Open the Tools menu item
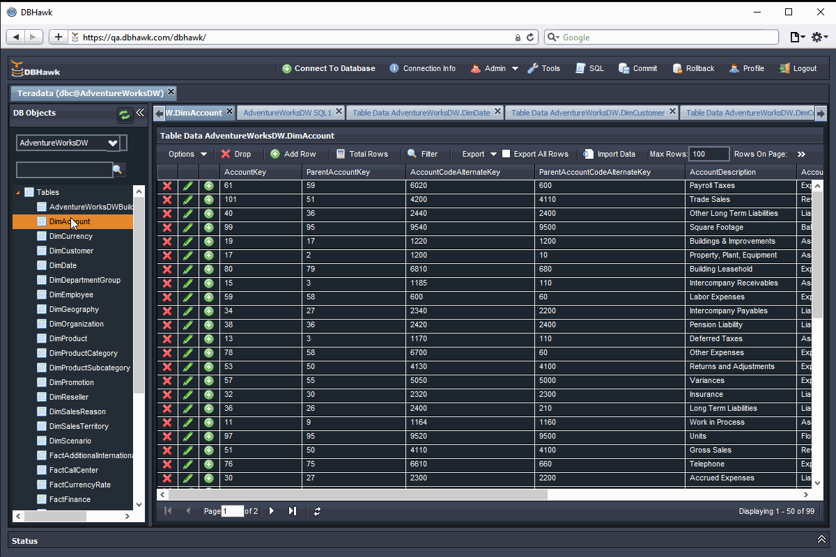The image size is (836, 557). [x=543, y=68]
